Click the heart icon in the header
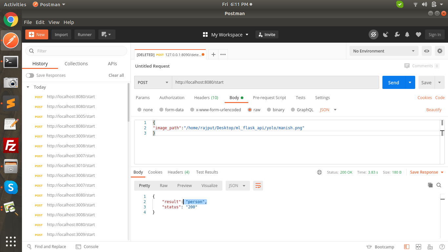Image resolution: width=448 pixels, height=252 pixels. click(x=418, y=34)
